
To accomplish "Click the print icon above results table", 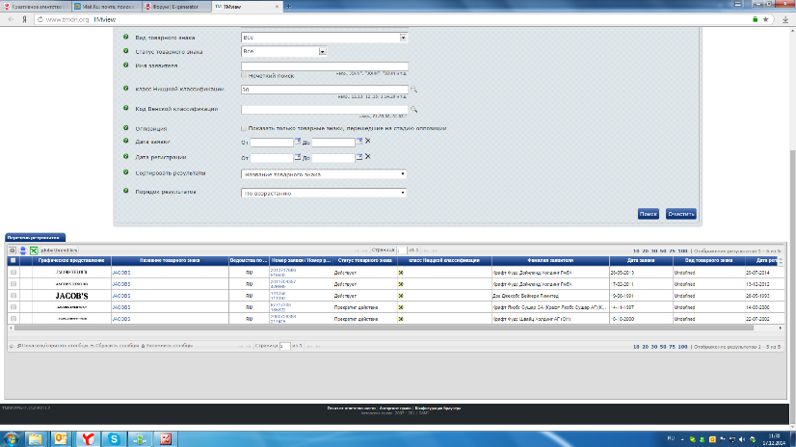I will [23, 250].
